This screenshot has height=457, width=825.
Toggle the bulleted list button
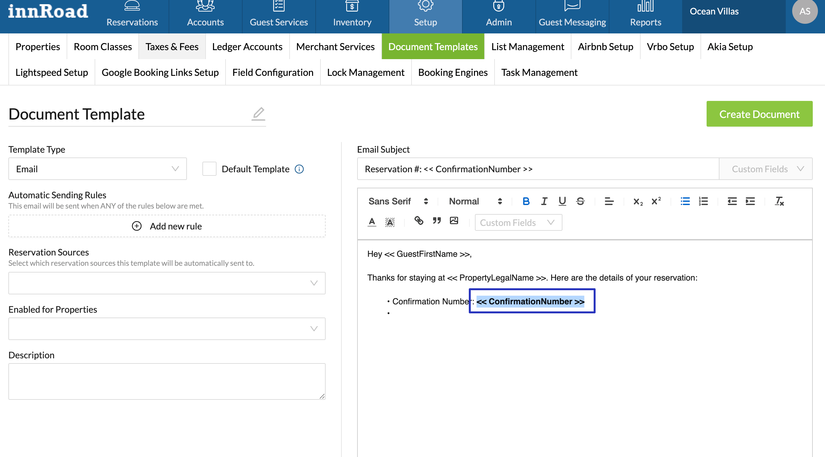point(685,202)
